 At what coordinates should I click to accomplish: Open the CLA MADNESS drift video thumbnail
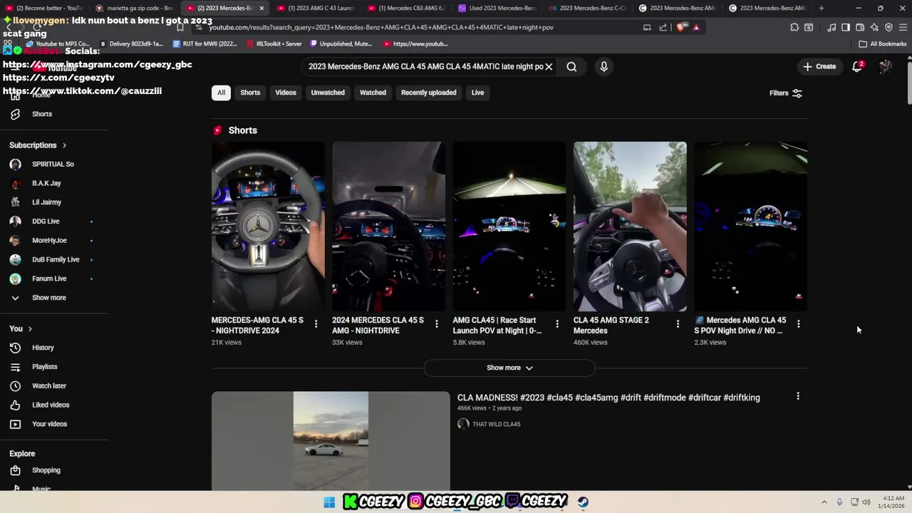[331, 440]
